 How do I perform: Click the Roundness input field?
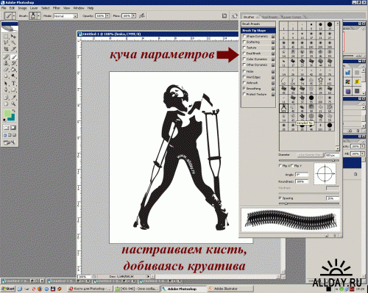(302, 181)
